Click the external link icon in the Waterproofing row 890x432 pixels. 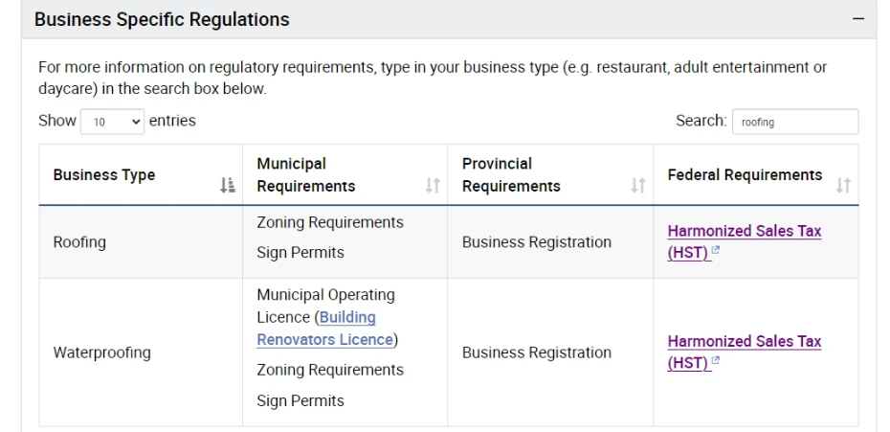[715, 360]
